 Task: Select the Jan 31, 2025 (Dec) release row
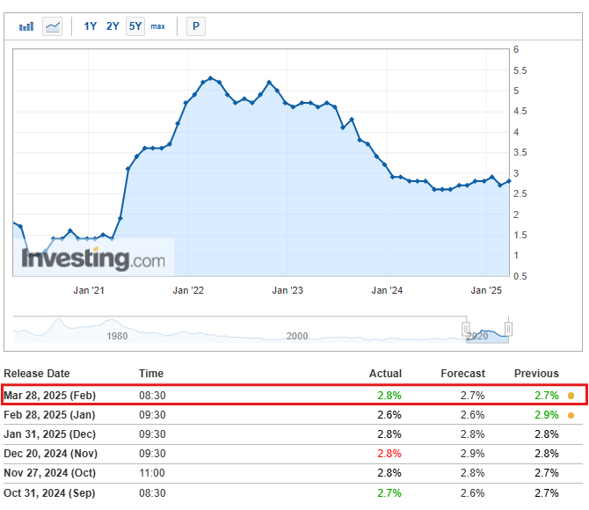click(293, 434)
